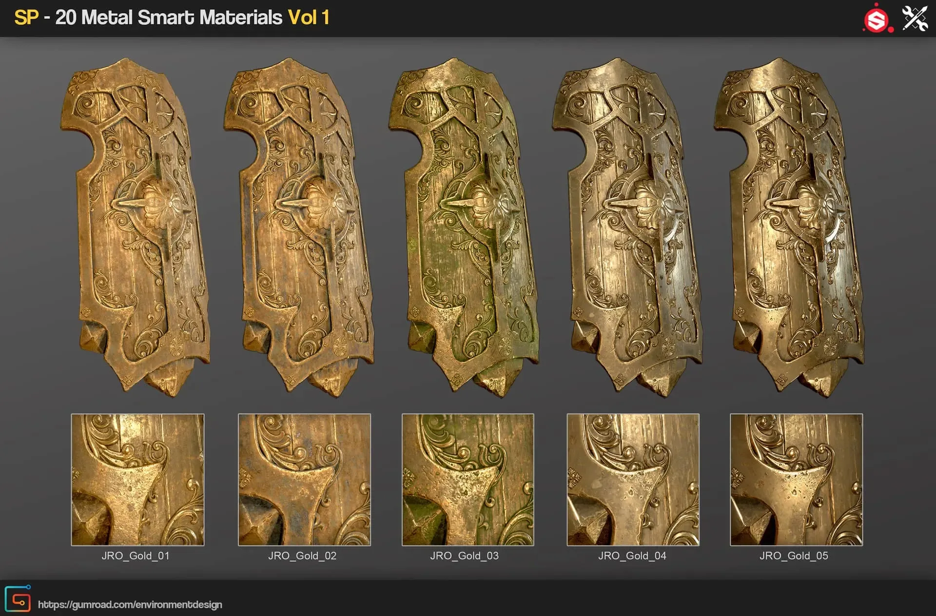Screen dimensions: 936x616
Task: Click the JRO_Gold_05 text label
Action: pos(794,556)
